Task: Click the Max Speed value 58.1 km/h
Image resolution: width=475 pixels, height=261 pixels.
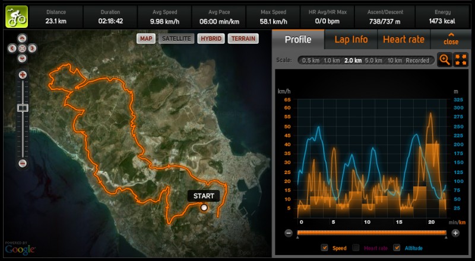Action: (273, 21)
